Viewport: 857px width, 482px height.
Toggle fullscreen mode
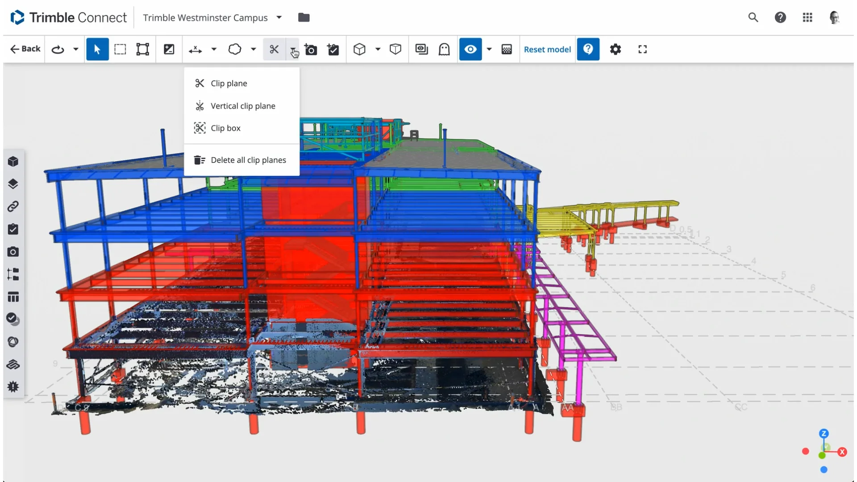[x=642, y=49]
